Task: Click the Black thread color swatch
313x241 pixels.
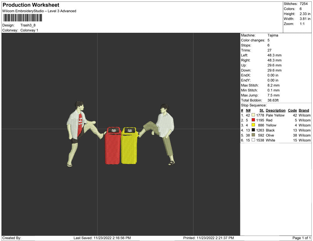Action: coord(253,130)
